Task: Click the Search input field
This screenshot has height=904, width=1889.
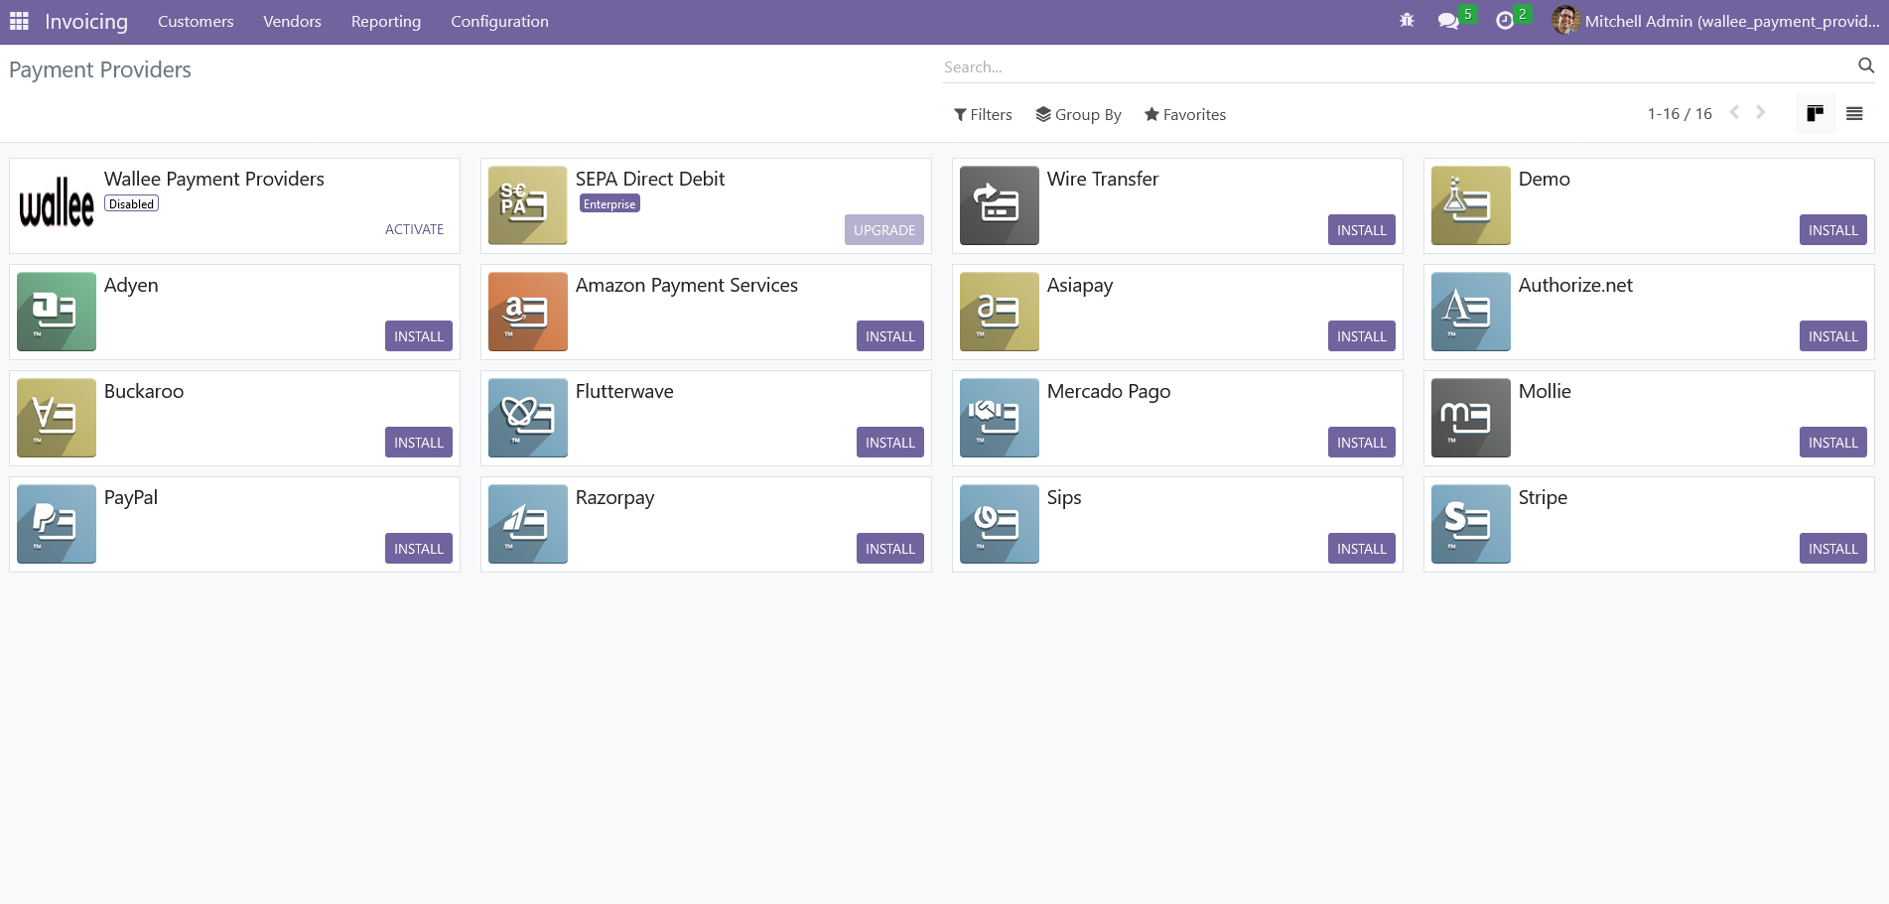Action: (x=1390, y=67)
